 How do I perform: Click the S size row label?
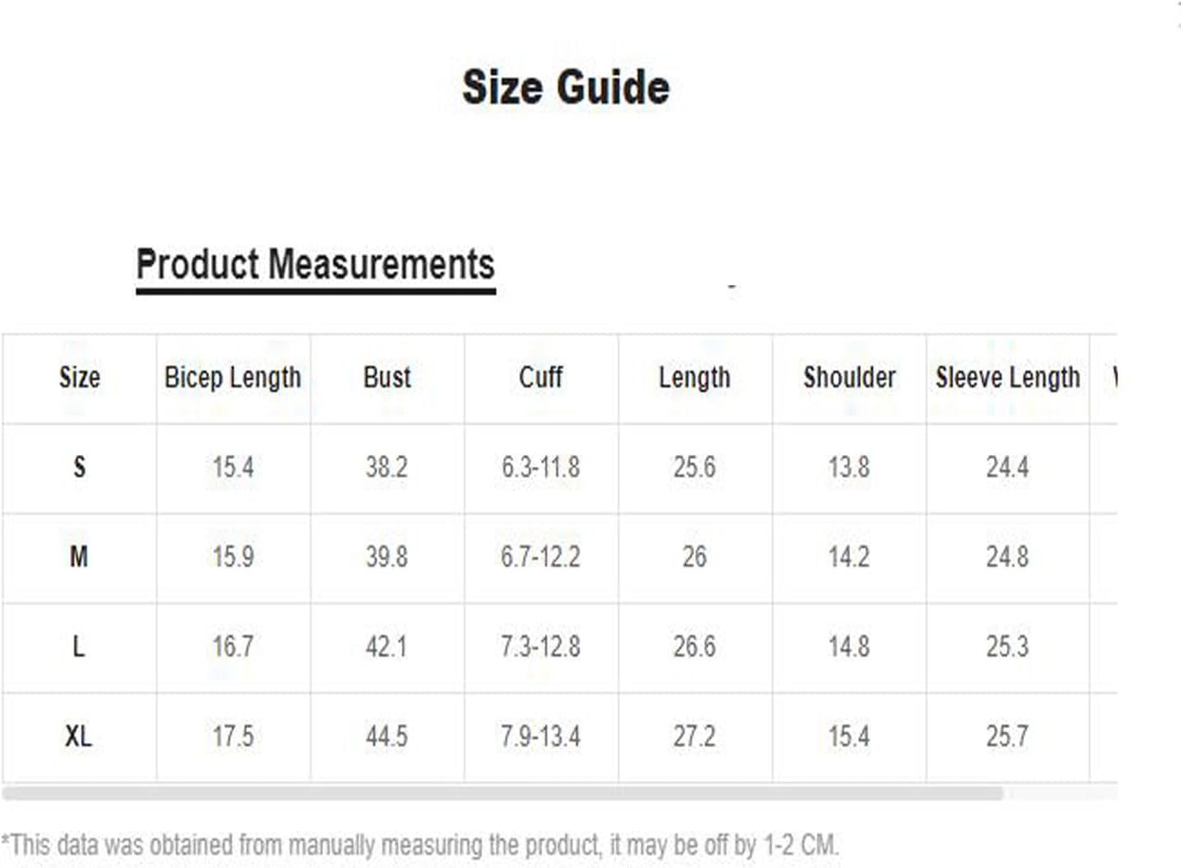pos(79,467)
